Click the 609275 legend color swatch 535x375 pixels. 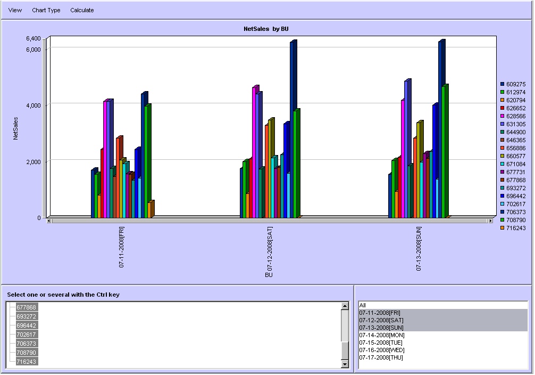click(x=502, y=84)
